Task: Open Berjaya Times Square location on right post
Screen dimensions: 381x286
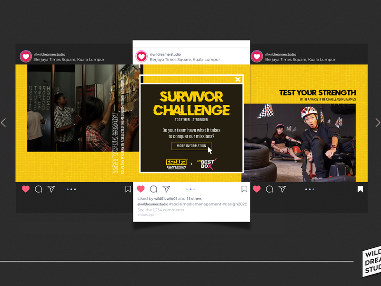Action: coord(300,59)
